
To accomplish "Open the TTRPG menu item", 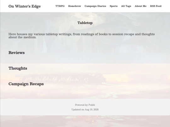I will pyautogui.click(x=60, y=6).
